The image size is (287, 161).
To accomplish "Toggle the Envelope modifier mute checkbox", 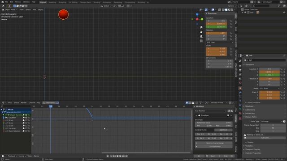I will coord(228,115).
